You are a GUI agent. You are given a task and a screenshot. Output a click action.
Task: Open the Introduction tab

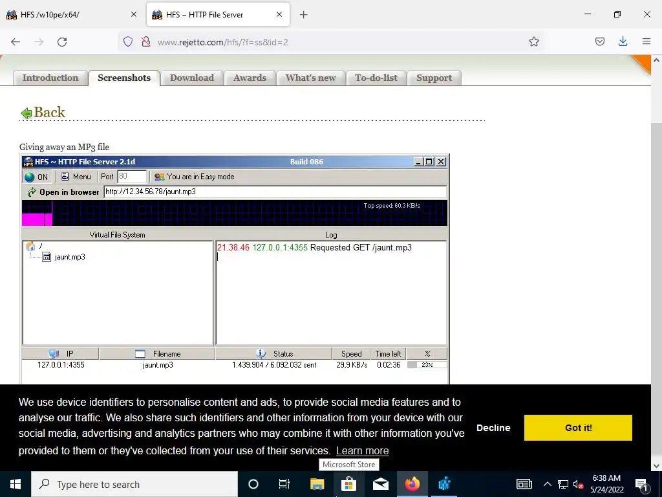pos(50,78)
